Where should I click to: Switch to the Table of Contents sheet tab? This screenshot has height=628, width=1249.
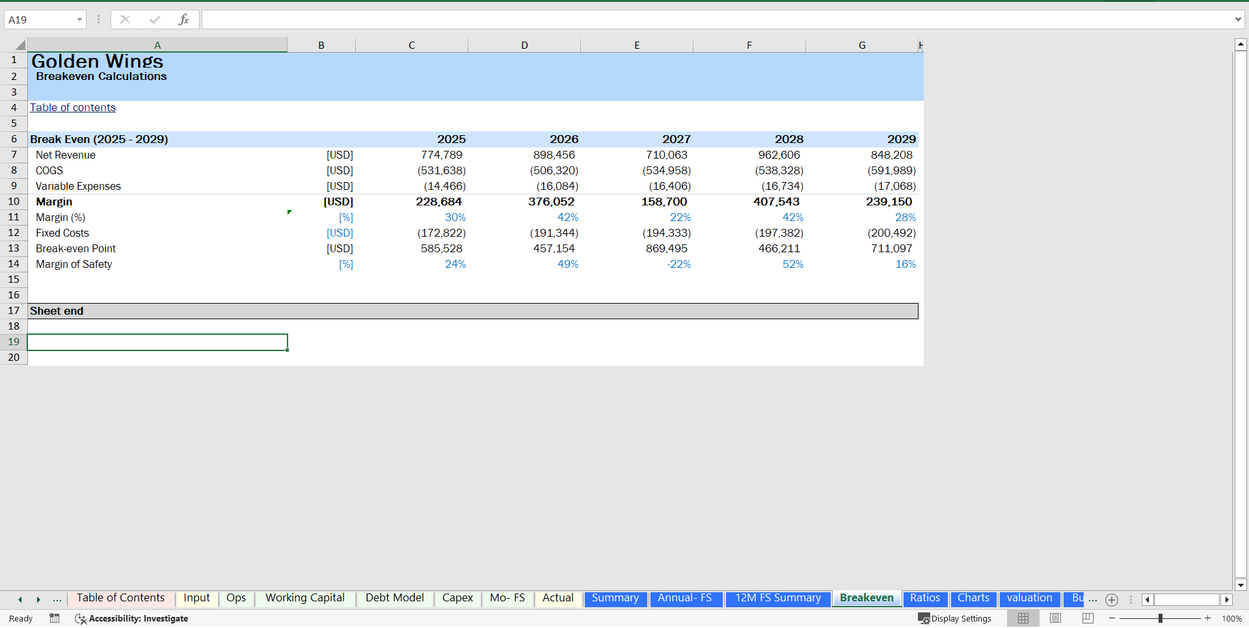(x=120, y=598)
